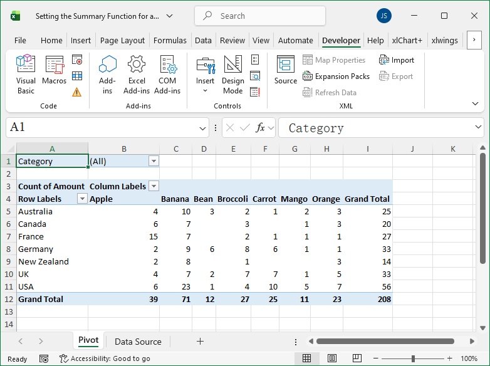This screenshot has height=366, width=490.
Task: Open Macro Security warning icon
Action: pos(77,92)
